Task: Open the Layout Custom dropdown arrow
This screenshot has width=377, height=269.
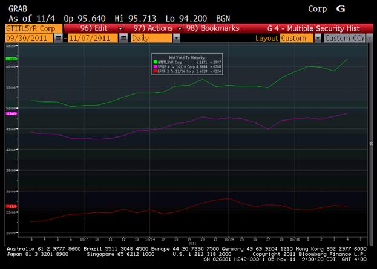Action: [318, 39]
